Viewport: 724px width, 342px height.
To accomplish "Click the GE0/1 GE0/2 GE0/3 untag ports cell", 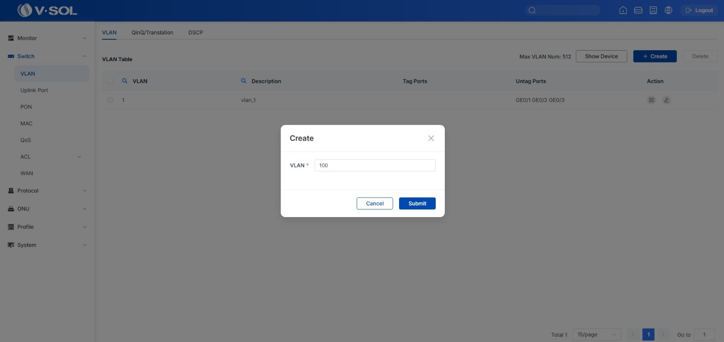I will coord(540,100).
